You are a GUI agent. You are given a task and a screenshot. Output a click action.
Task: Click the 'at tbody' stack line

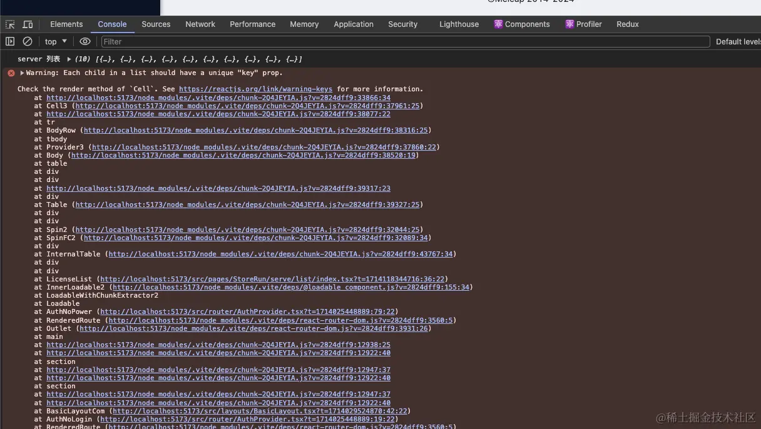(x=51, y=139)
